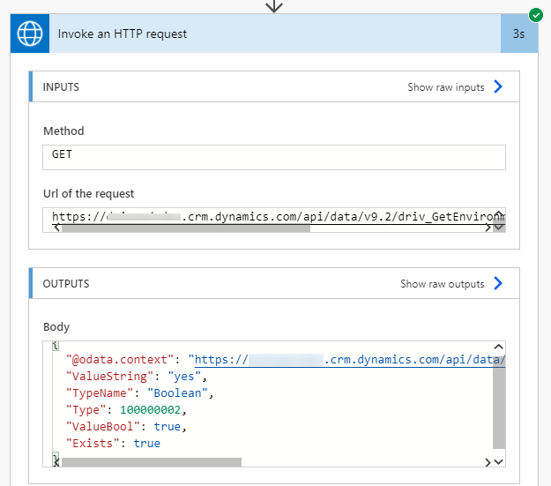551x486 pixels.
Task: Click the INPUTS section heading
Action: click(61, 87)
